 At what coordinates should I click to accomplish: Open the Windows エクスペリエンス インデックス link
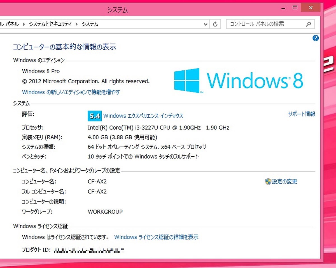click(143, 116)
